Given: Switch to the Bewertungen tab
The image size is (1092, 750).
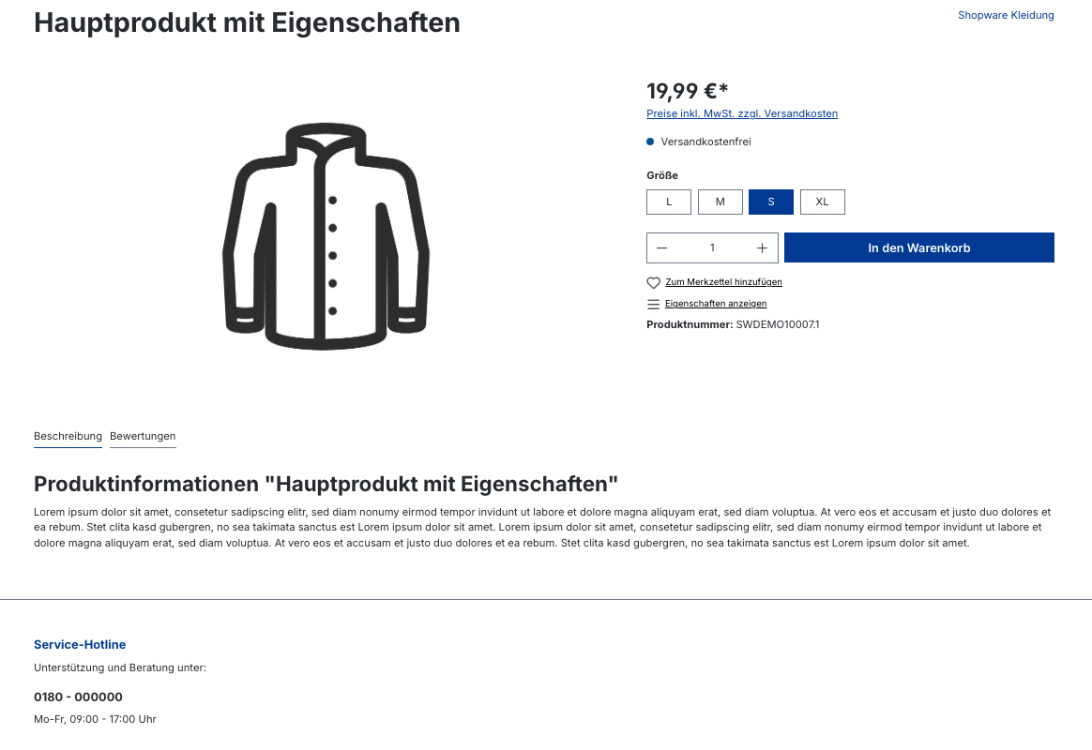Looking at the screenshot, I should point(143,436).
